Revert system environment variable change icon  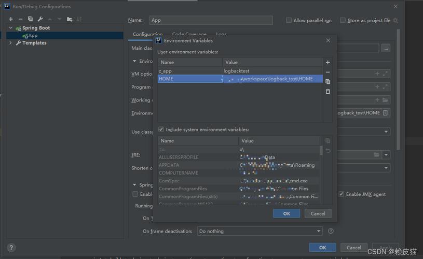pos(328,151)
